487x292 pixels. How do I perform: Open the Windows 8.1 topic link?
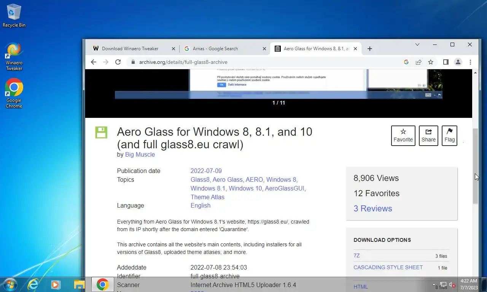click(208, 188)
